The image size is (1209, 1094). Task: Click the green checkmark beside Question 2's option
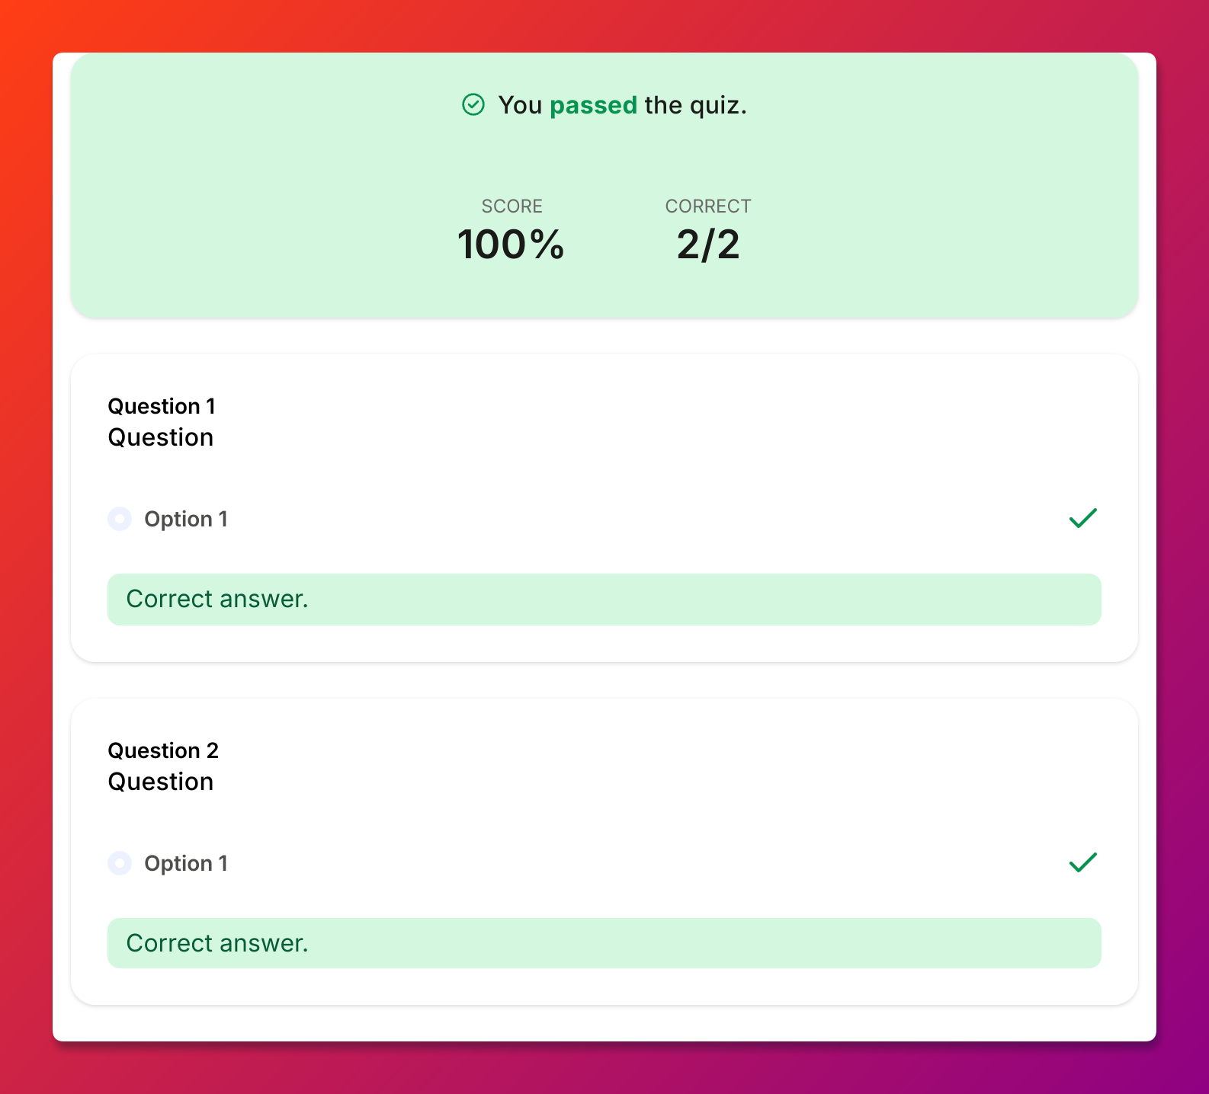coord(1082,862)
